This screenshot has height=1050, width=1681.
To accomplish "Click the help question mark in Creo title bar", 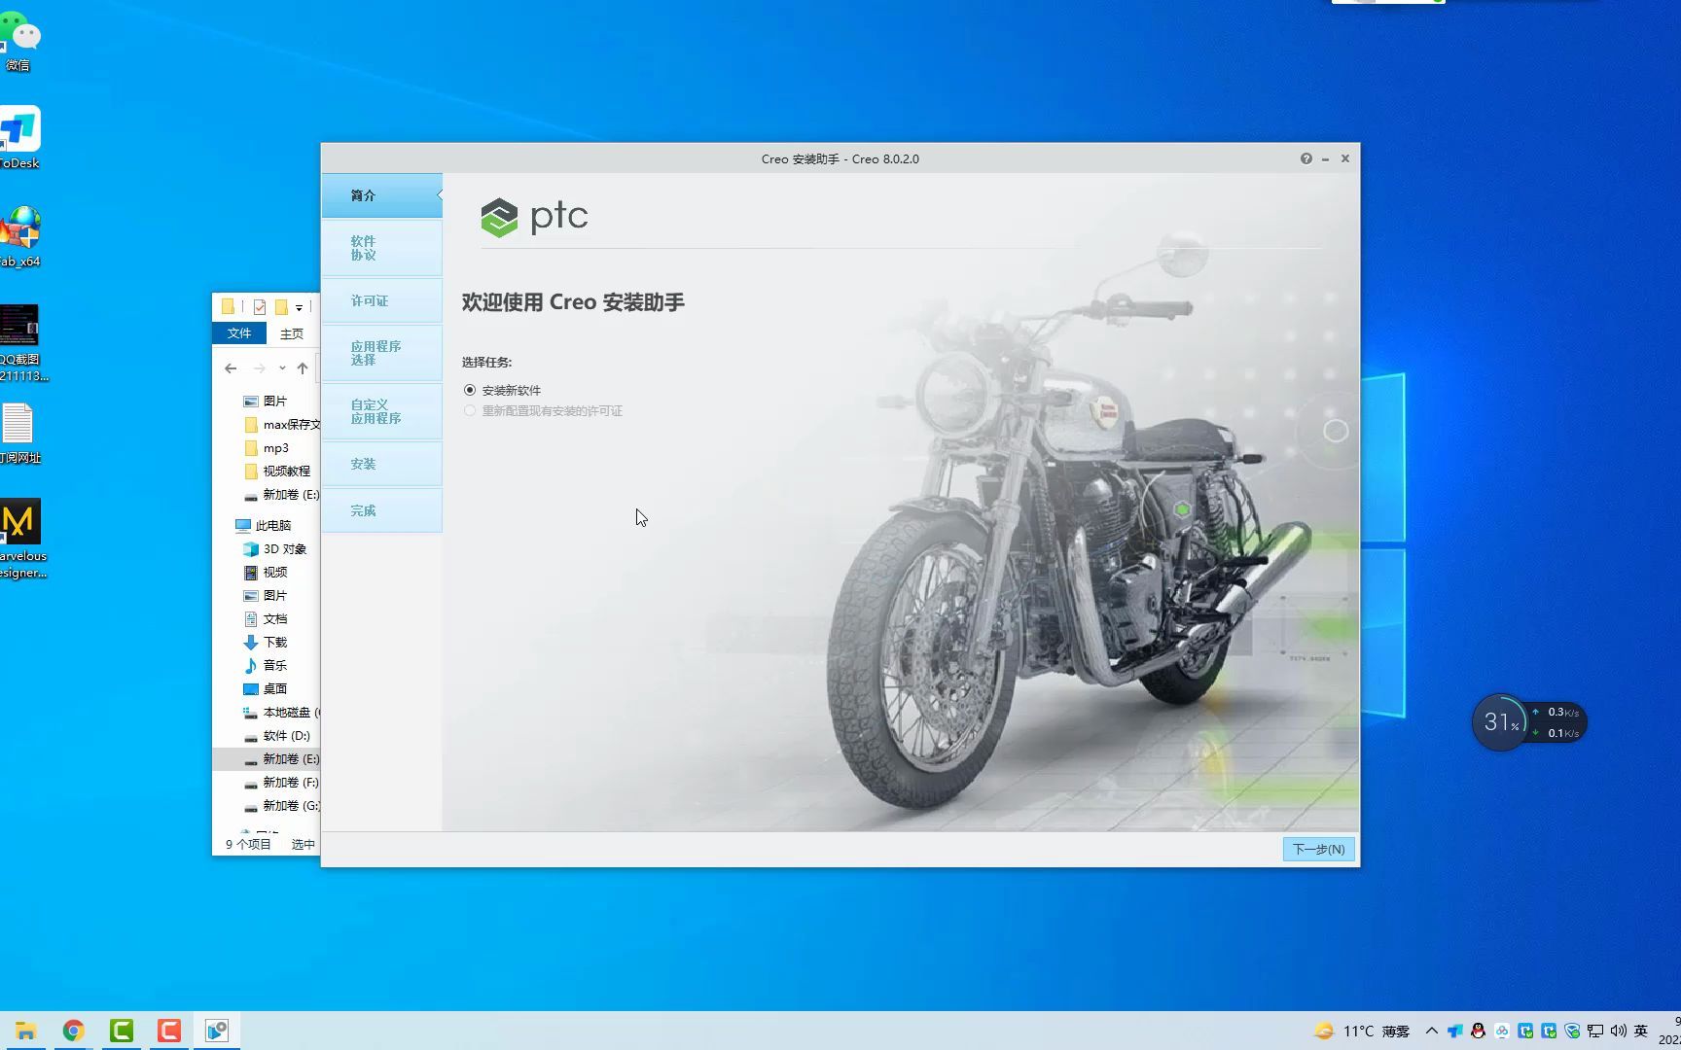I will [1305, 158].
